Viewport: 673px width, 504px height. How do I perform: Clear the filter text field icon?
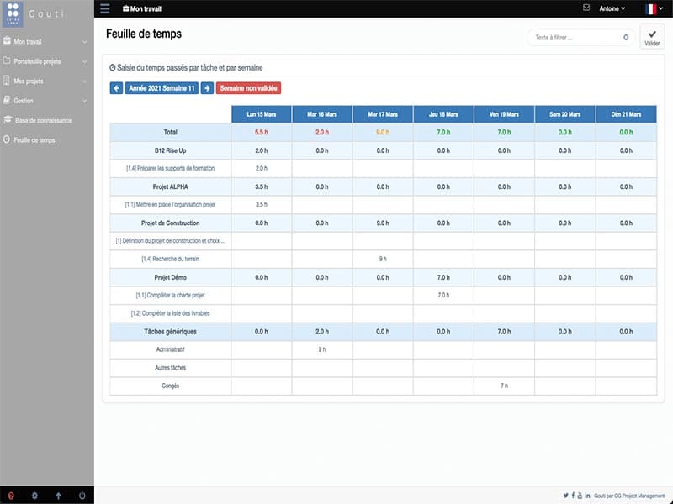626,37
